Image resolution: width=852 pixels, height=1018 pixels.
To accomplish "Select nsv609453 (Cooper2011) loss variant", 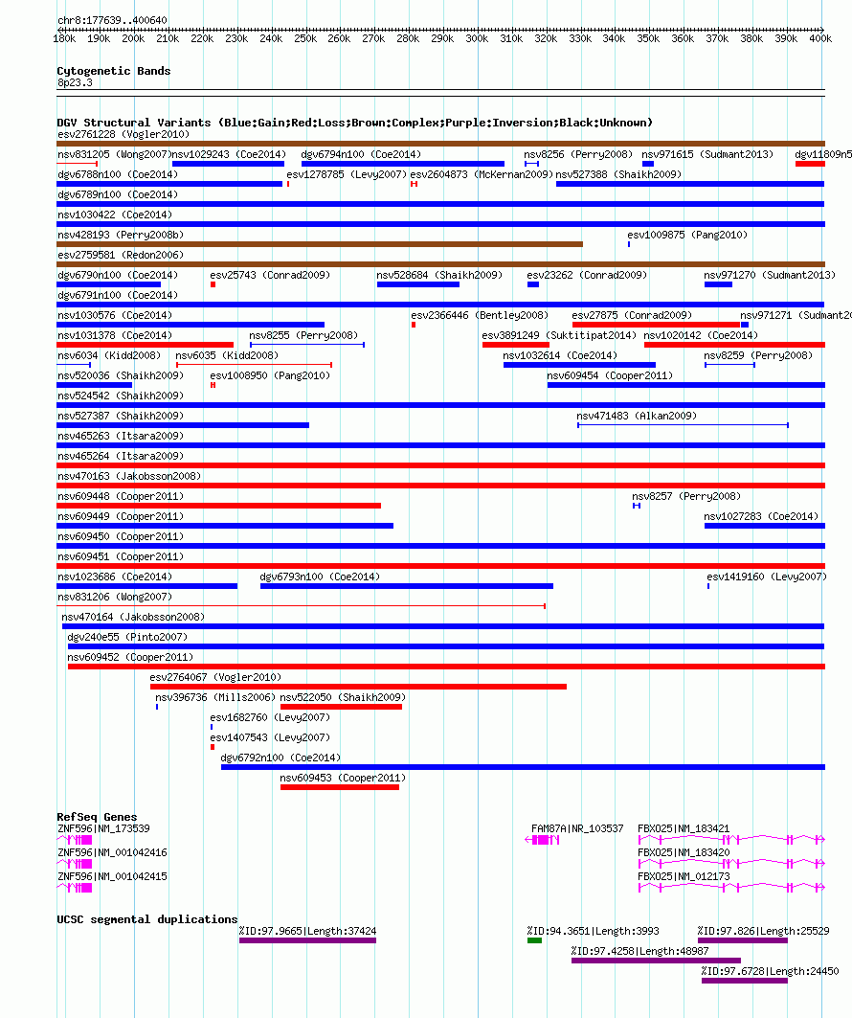I will (340, 787).
